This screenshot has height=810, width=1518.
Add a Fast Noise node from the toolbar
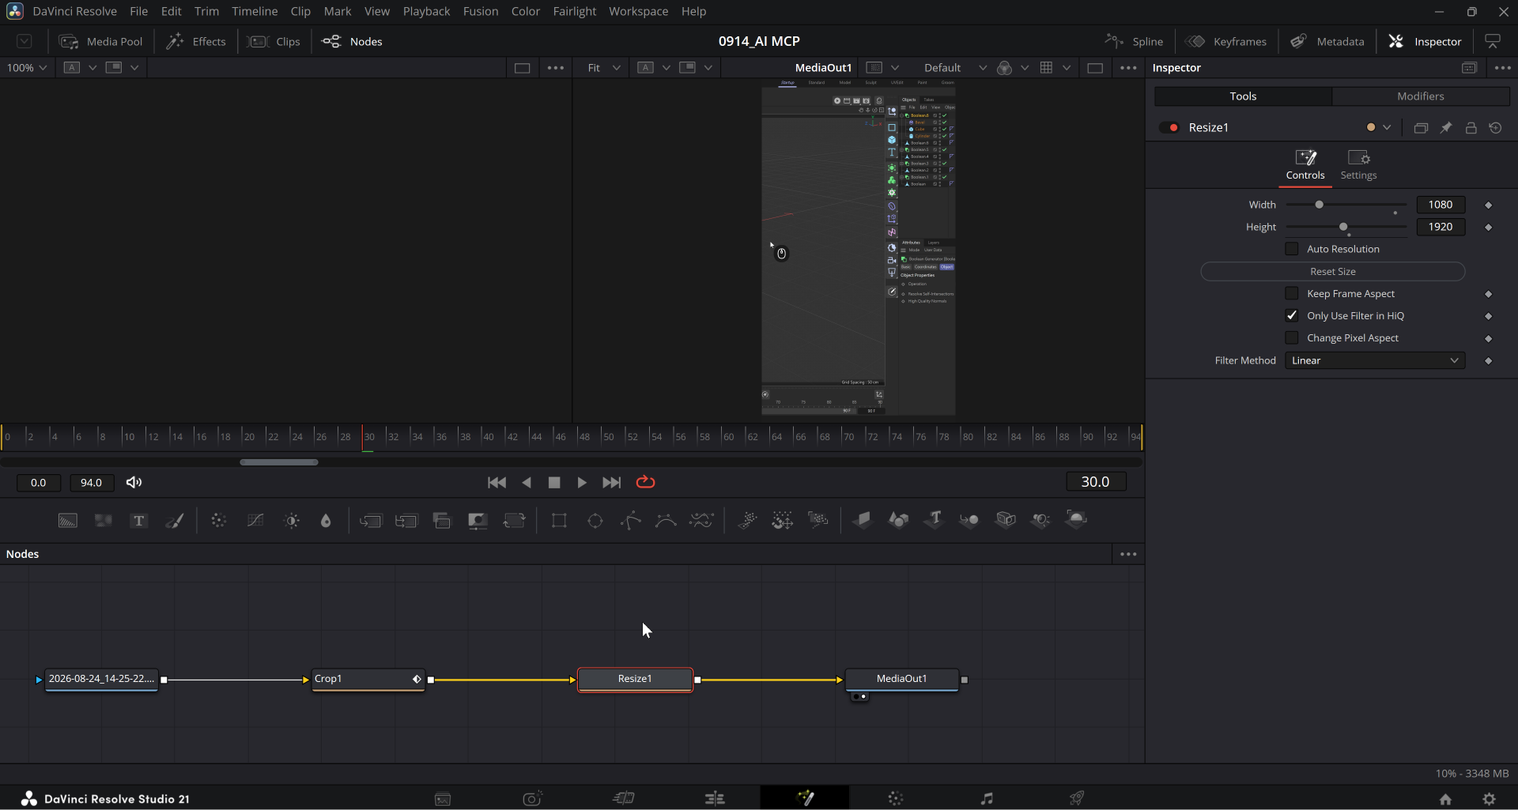click(104, 520)
